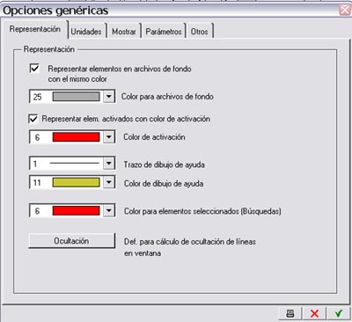Close the Opciones genéricas dialog

coord(345,10)
